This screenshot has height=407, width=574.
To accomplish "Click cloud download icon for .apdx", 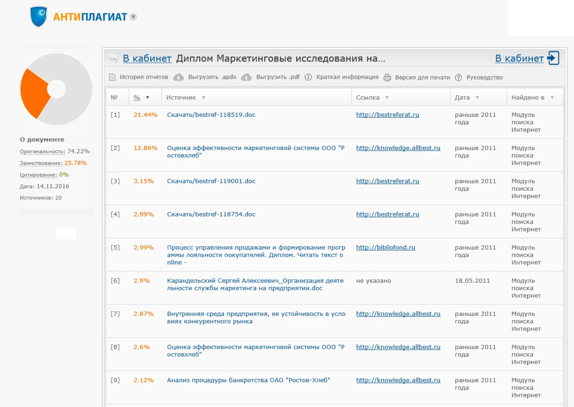I will 178,77.
